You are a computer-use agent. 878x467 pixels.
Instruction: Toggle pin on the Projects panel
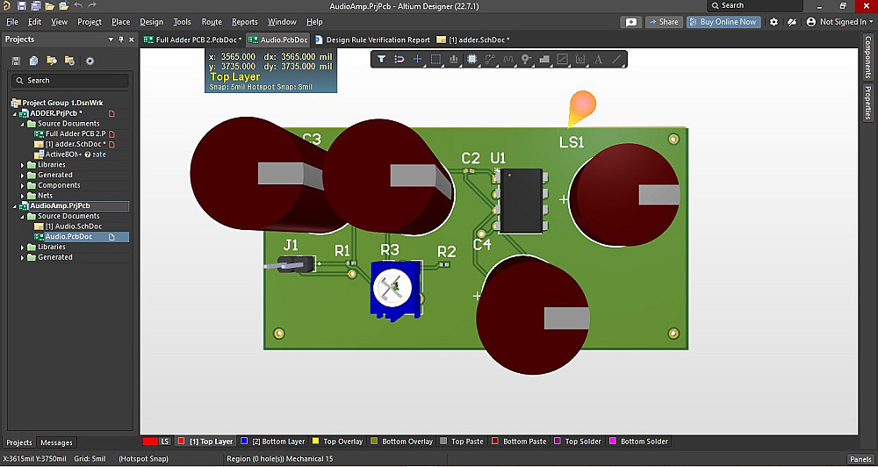(x=121, y=40)
